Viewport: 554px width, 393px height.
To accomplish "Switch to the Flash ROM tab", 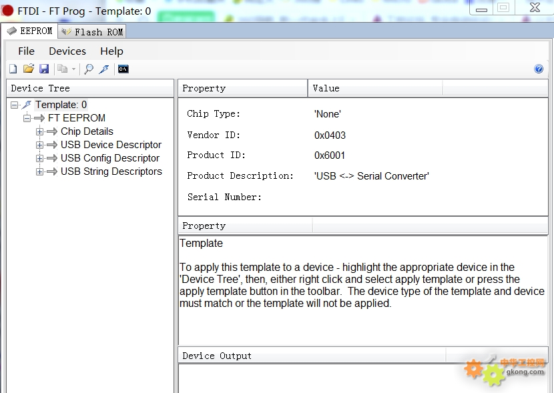I will click(92, 32).
